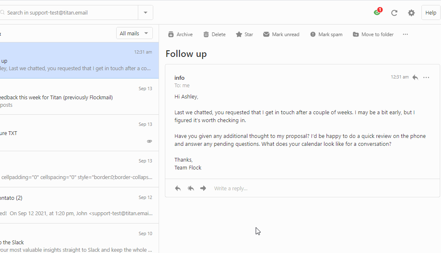Open mail settings via gear icon

point(411,12)
